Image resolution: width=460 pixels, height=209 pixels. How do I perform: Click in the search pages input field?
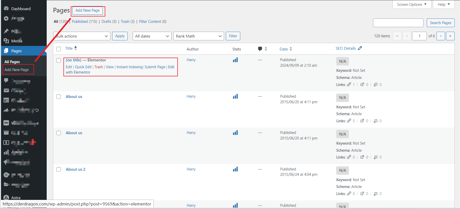(x=398, y=23)
